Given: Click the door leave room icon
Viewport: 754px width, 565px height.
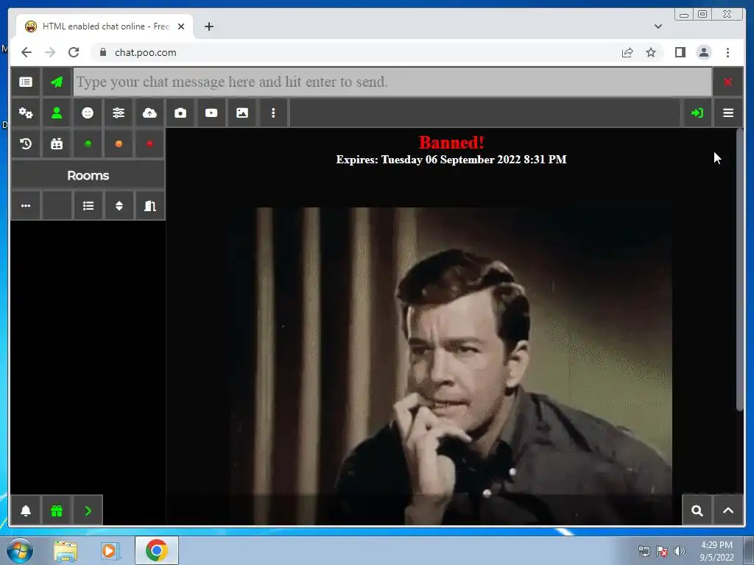Looking at the screenshot, I should click(150, 206).
